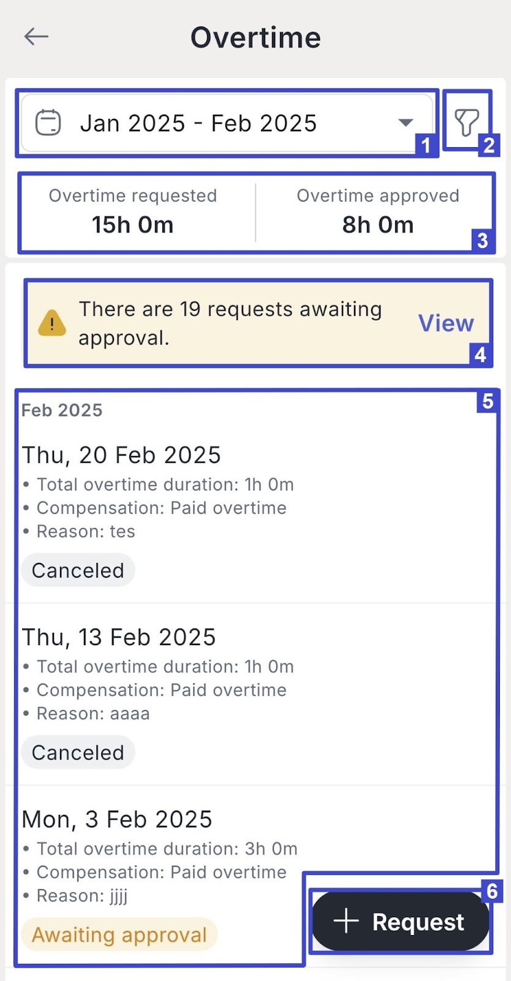
Task: Select the Overtime approved 8h summary
Action: (x=377, y=212)
